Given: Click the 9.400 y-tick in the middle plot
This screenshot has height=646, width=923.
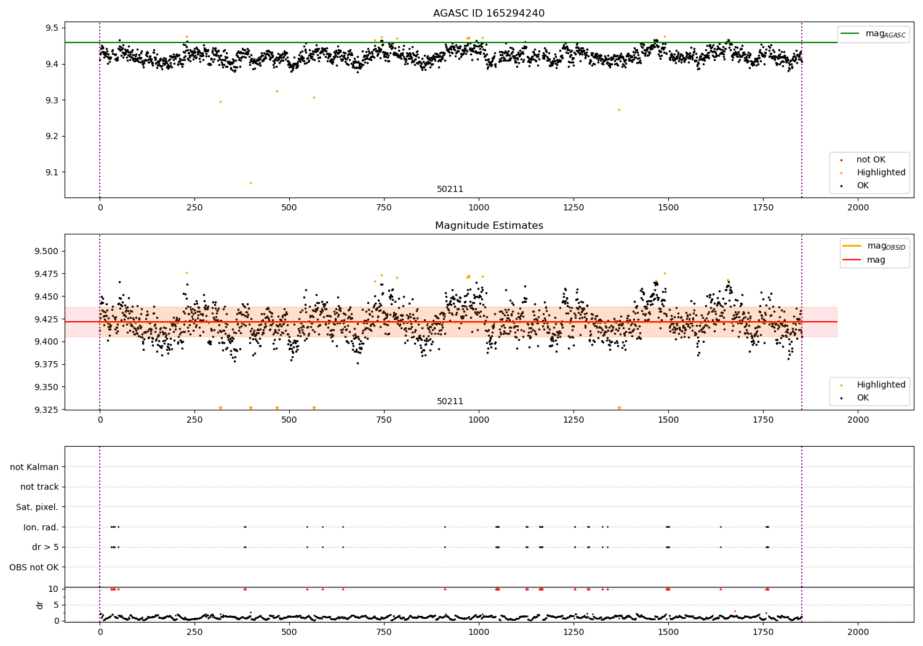Looking at the screenshot, I should [46, 342].
